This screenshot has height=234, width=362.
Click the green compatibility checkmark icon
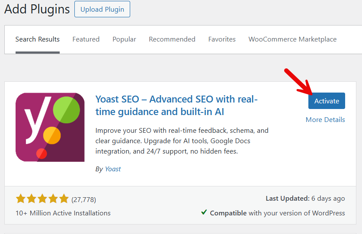click(x=204, y=212)
